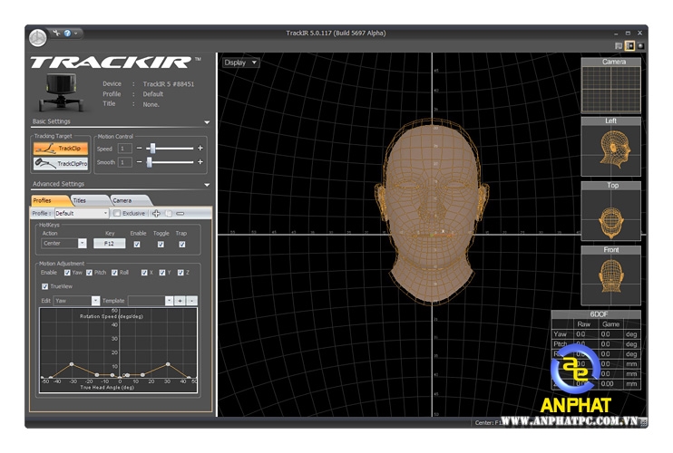Disable the Y axis checkbox

tap(162, 273)
